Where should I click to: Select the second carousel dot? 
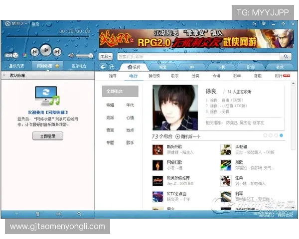[x=271, y=135]
